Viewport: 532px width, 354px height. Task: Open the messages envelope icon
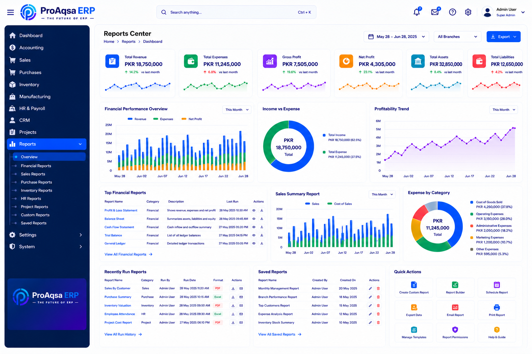pos(435,12)
